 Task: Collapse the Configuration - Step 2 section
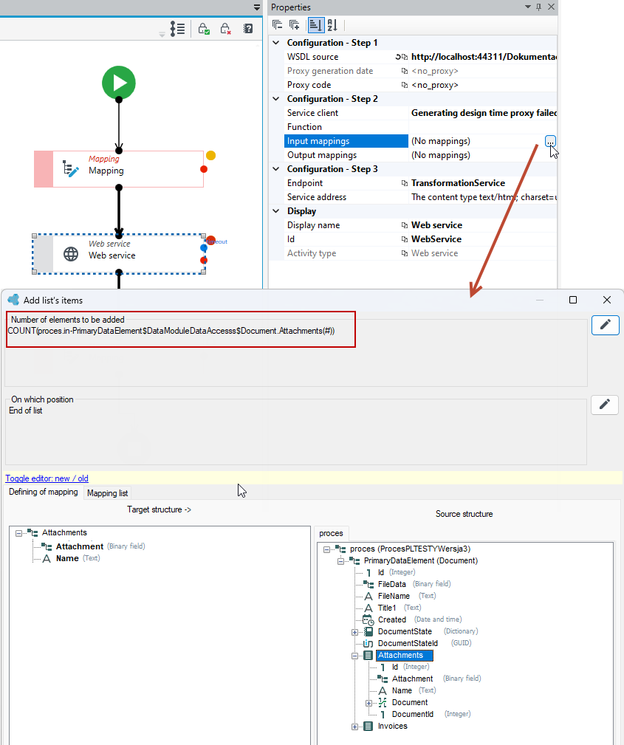click(x=275, y=99)
